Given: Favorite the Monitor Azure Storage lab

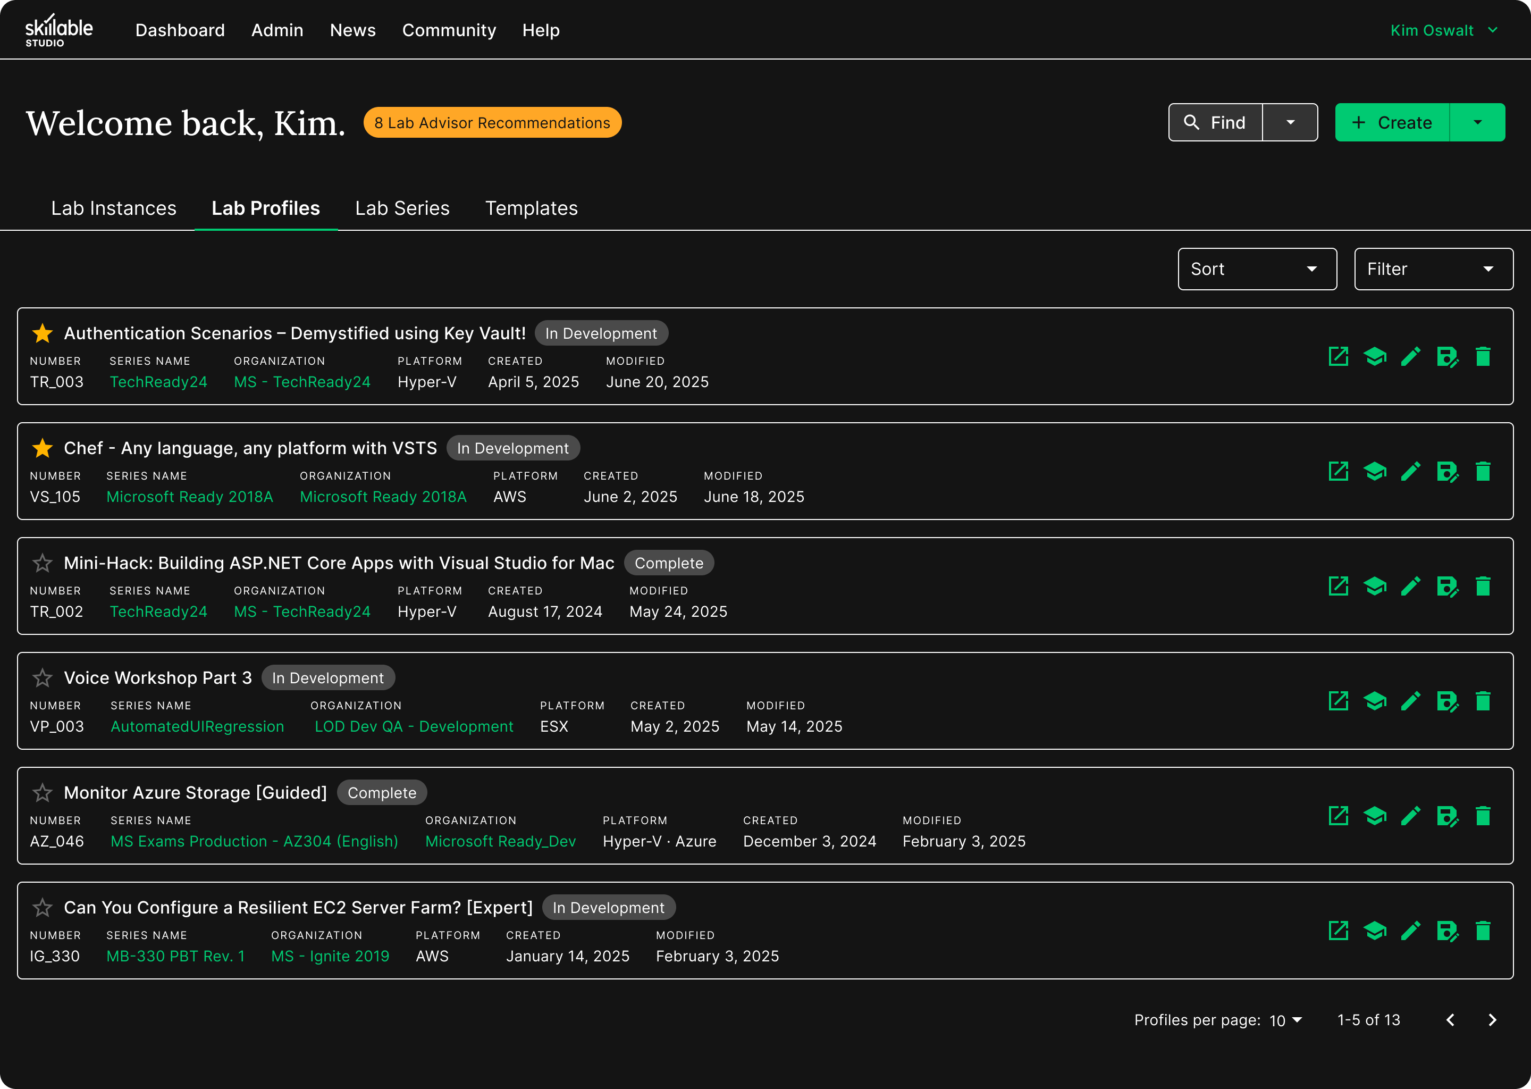Looking at the screenshot, I should pyautogui.click(x=42, y=793).
